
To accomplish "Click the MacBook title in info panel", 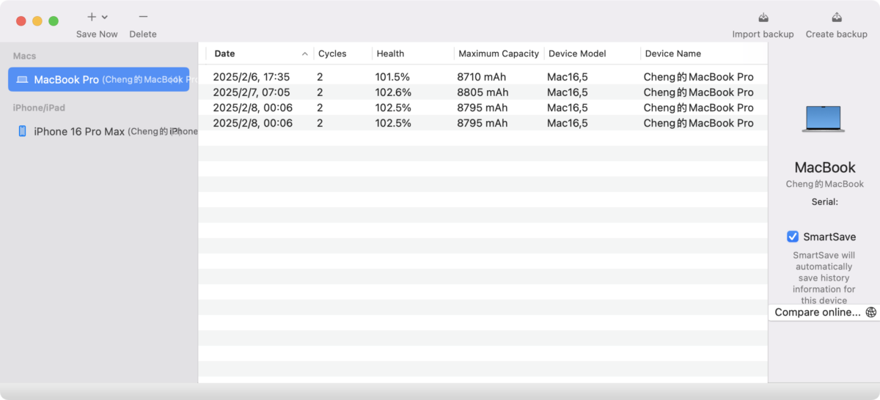I will coord(825,168).
